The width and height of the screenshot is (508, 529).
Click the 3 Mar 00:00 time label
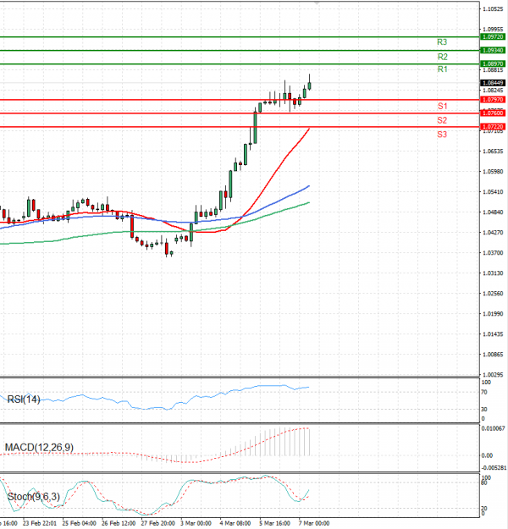196,523
